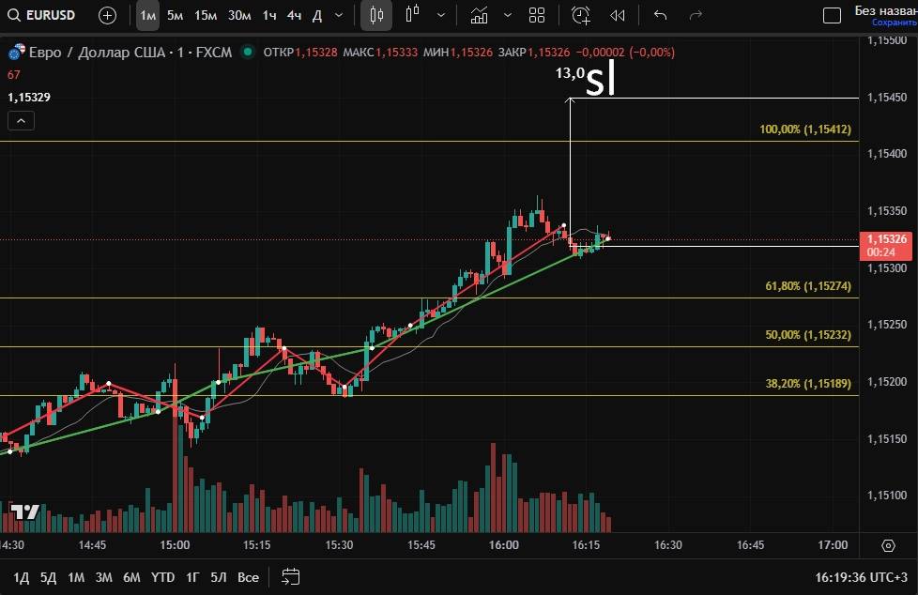Select the candlestick chart type icon
The height and width of the screenshot is (595, 918).
[376, 15]
